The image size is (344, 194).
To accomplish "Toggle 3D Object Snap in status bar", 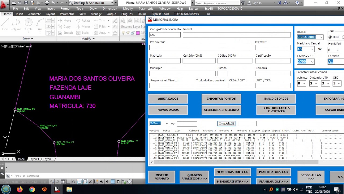I will [x=85, y=182].
